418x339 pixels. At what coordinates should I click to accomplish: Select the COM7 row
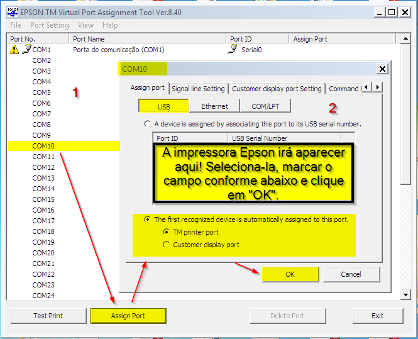point(41,114)
